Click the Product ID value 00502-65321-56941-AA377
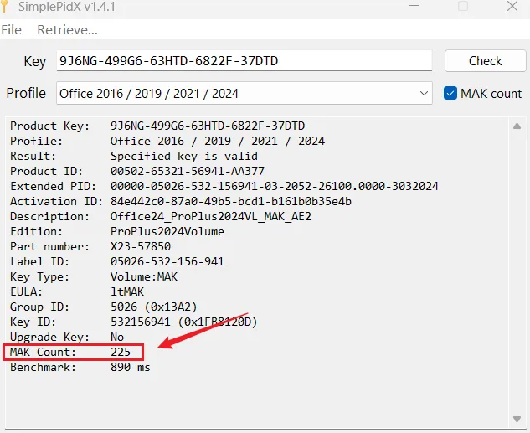The height and width of the screenshot is (433, 530). coord(188,171)
